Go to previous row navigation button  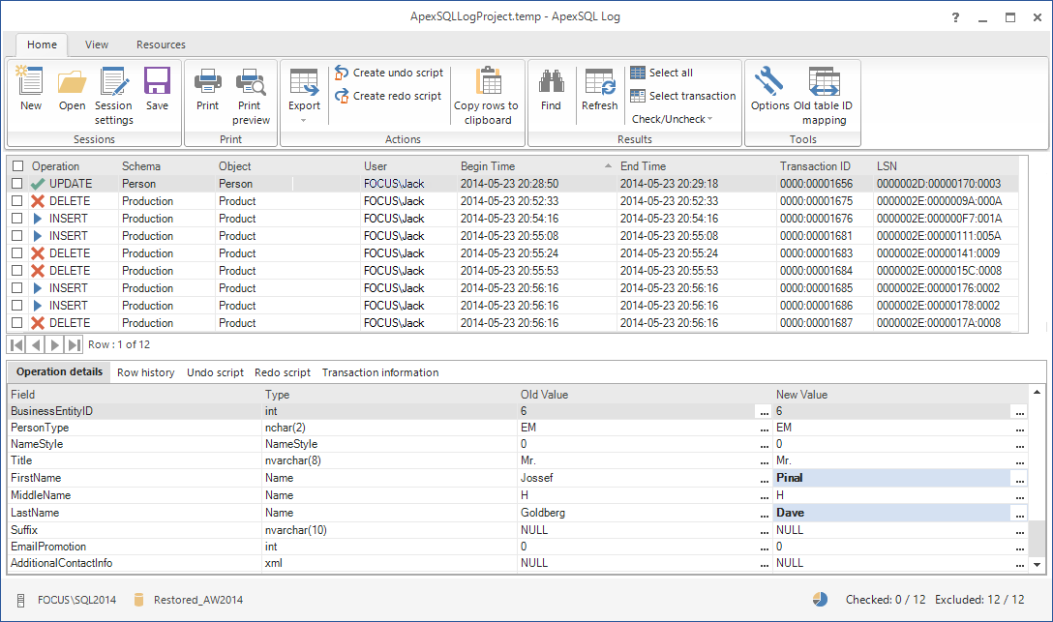[36, 345]
